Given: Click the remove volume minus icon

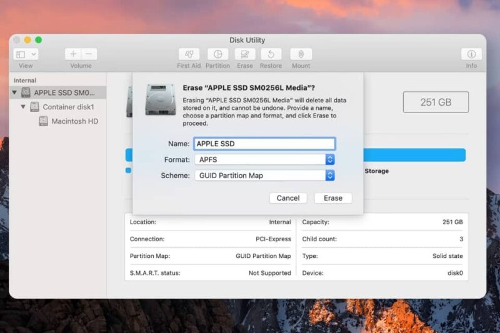Looking at the screenshot, I should tap(89, 54).
